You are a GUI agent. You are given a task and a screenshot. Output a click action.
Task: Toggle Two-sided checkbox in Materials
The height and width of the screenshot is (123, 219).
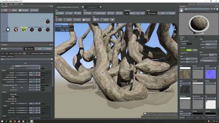click(188, 41)
